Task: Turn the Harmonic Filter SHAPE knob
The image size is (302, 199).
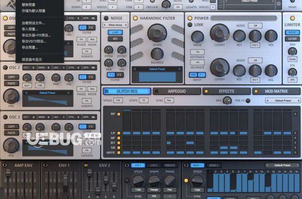Action: tap(157, 33)
